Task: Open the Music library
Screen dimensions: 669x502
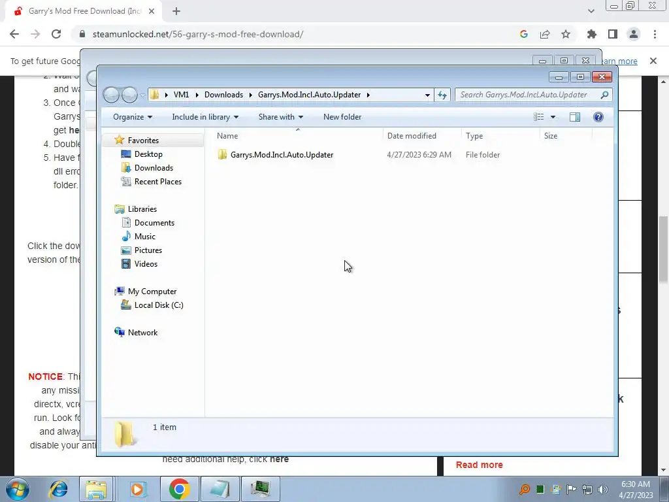Action: (144, 236)
